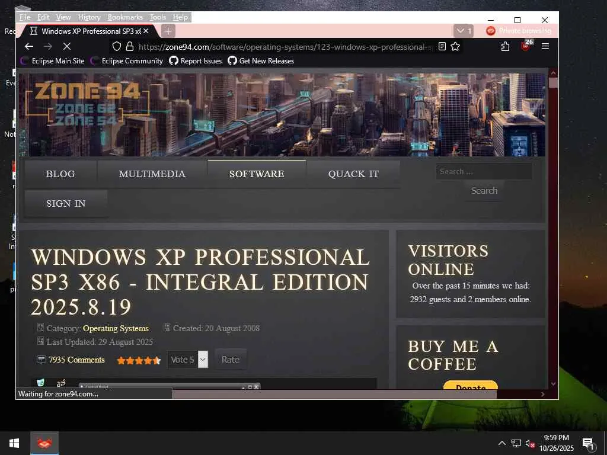Viewport: 607px width, 455px height.
Task: Open the Operating Systems category link
Action: coord(116,328)
